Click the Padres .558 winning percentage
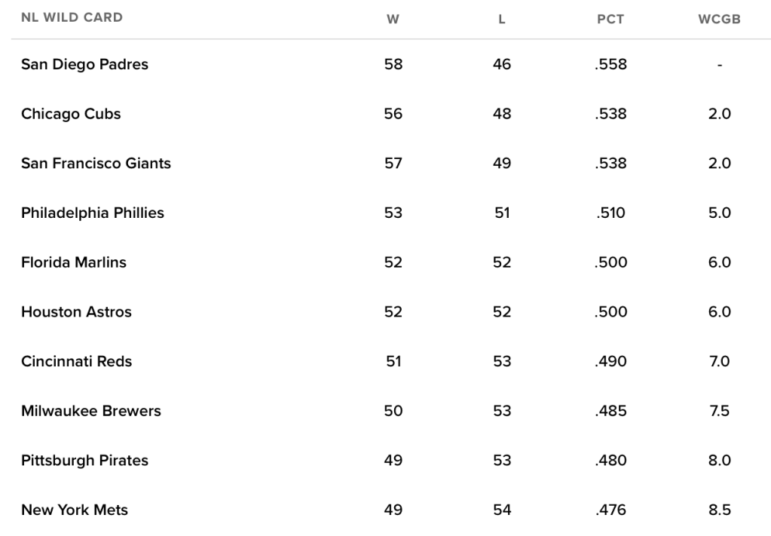This screenshot has width=771, height=536. coord(610,65)
